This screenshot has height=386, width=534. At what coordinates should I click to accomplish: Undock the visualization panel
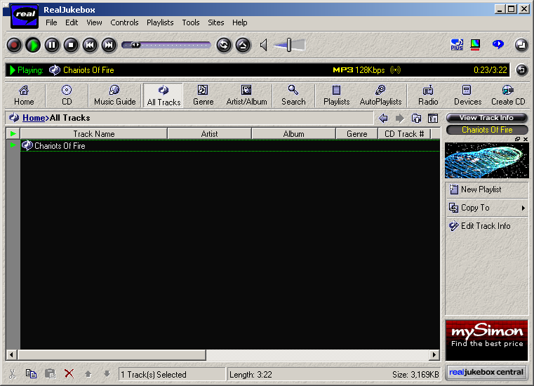click(517, 139)
